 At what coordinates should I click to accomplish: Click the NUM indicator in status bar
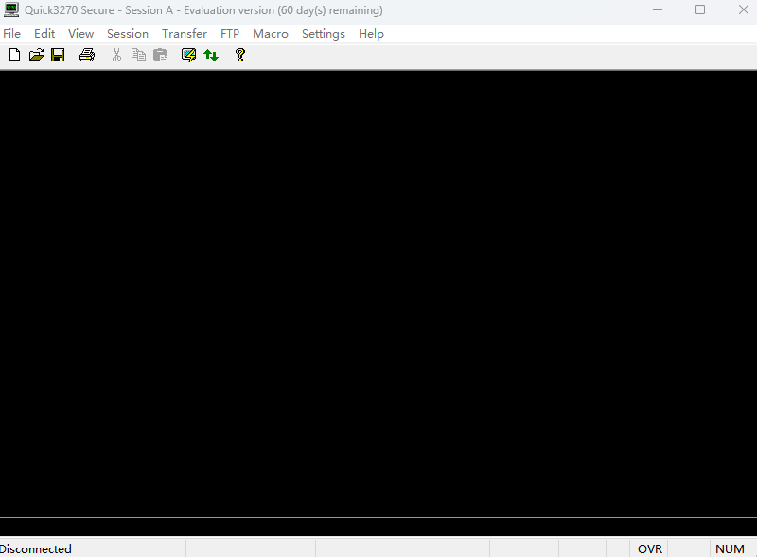click(730, 548)
